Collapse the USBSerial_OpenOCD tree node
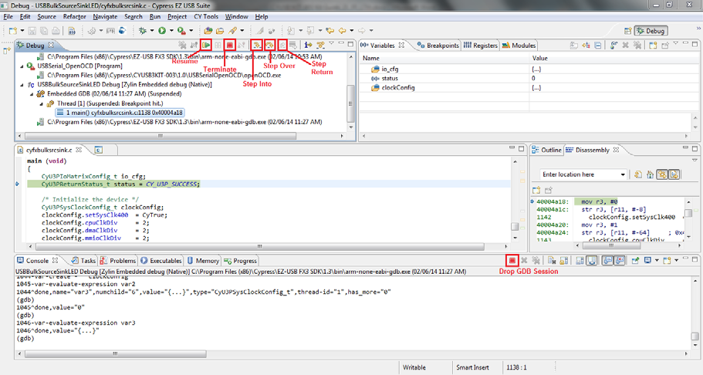This screenshot has width=703, height=375. 22,66
